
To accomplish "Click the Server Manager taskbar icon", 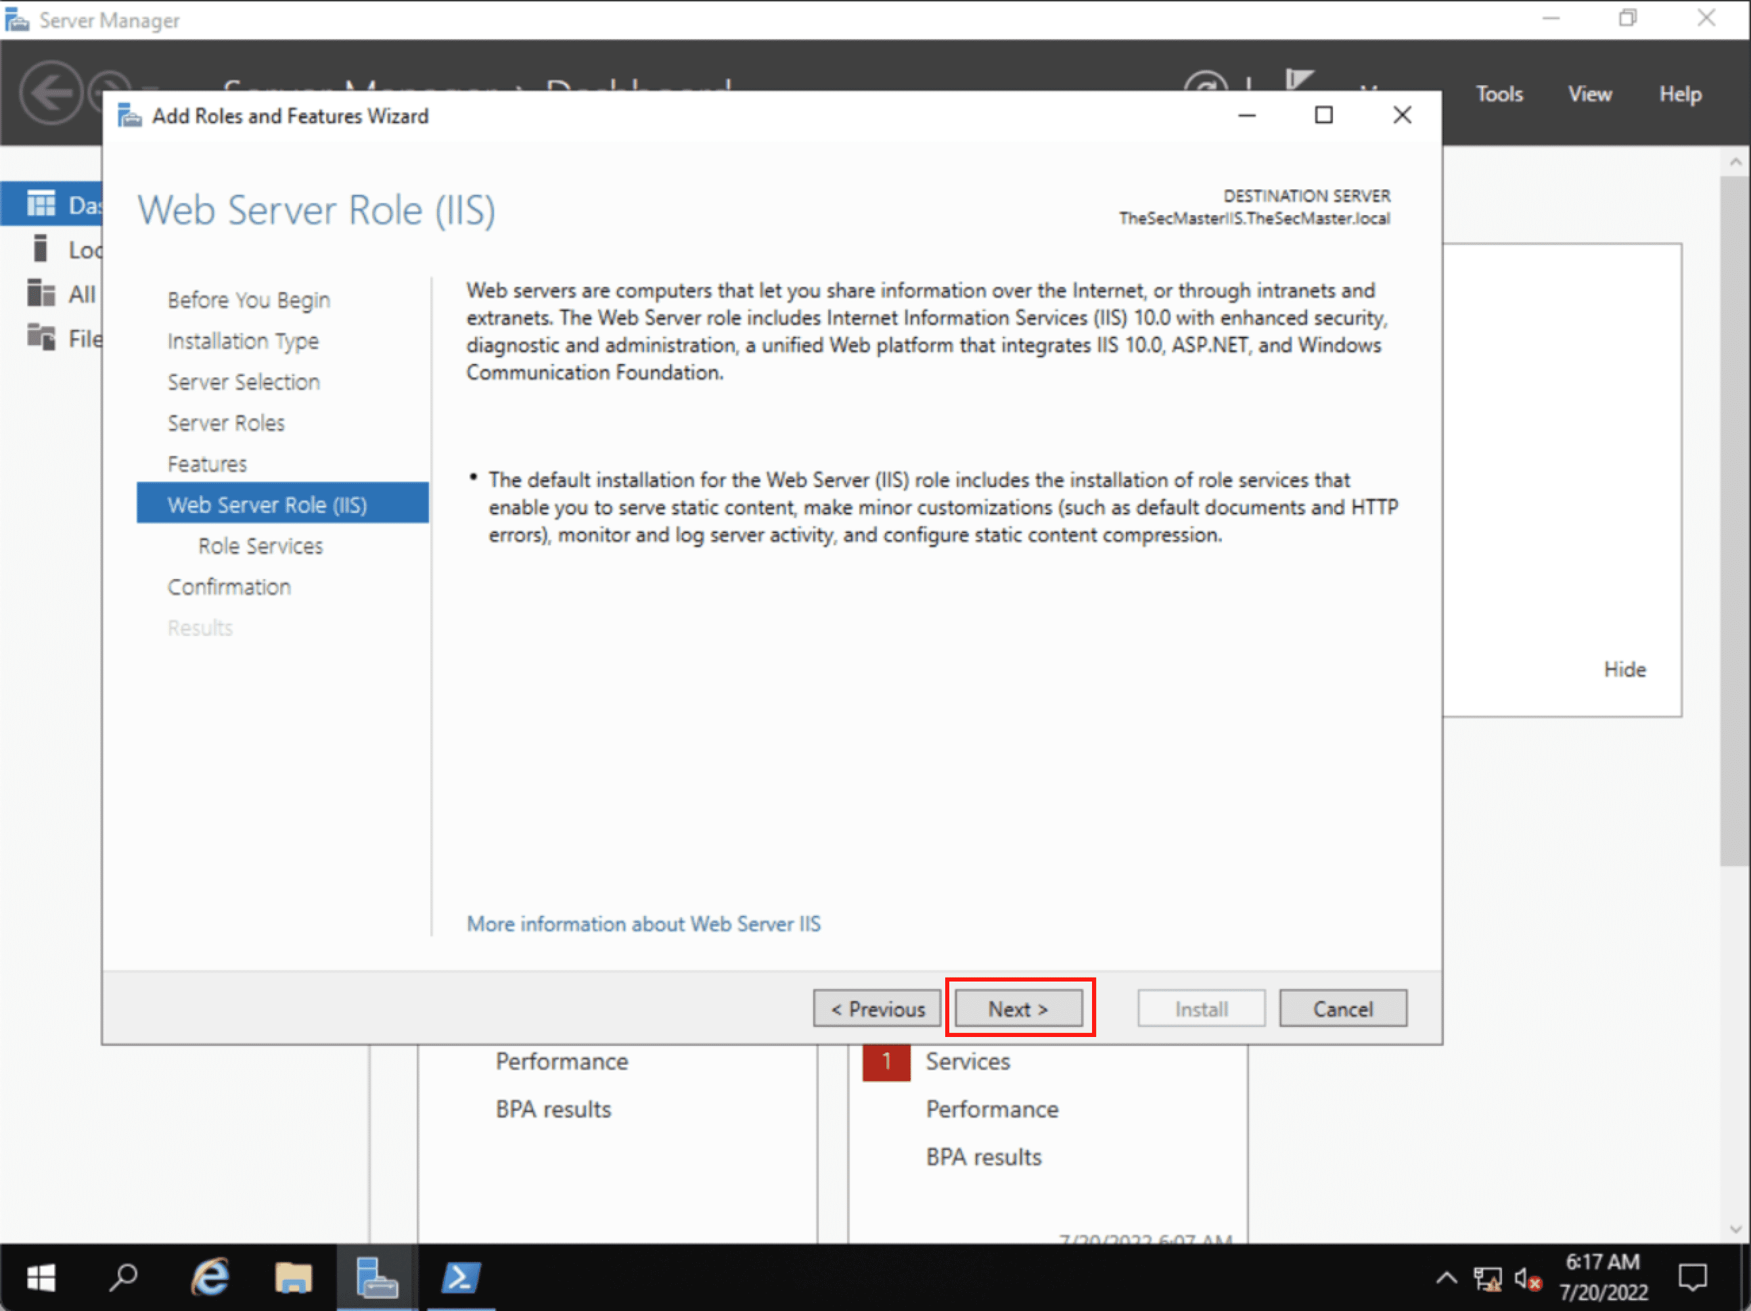I will pyautogui.click(x=377, y=1277).
